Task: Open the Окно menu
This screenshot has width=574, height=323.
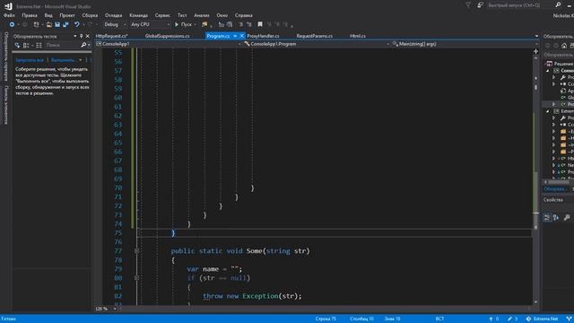Action: click(x=222, y=15)
